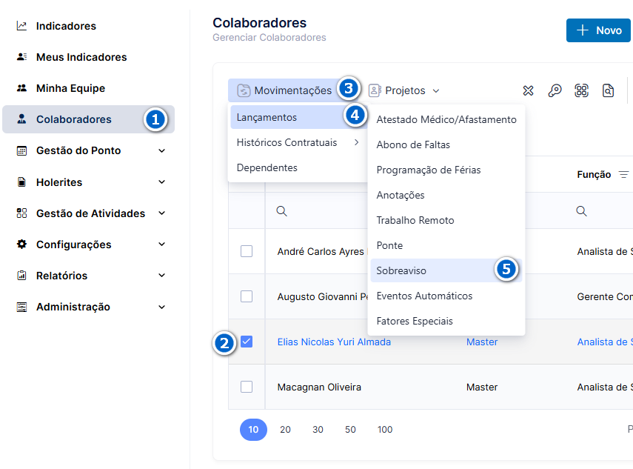Viewport: 633px width, 469px height.
Task: Click the clear filters X icon in toolbar
Action: [528, 90]
